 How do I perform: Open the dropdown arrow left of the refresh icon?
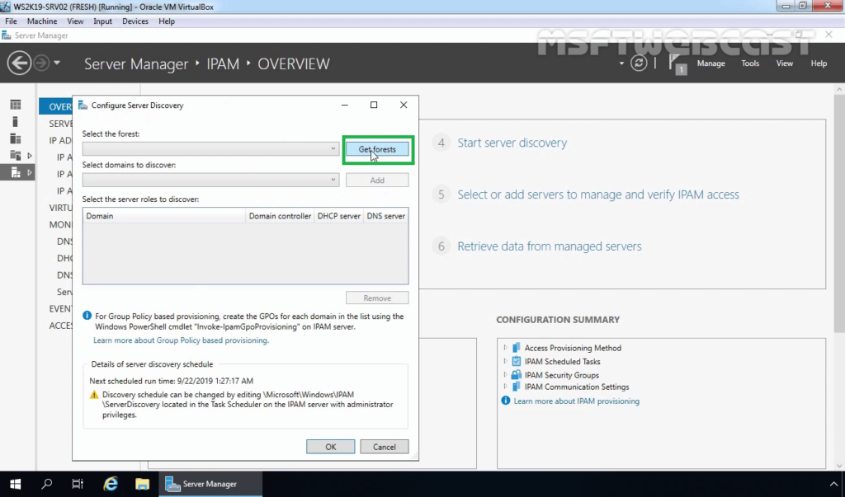click(x=621, y=63)
